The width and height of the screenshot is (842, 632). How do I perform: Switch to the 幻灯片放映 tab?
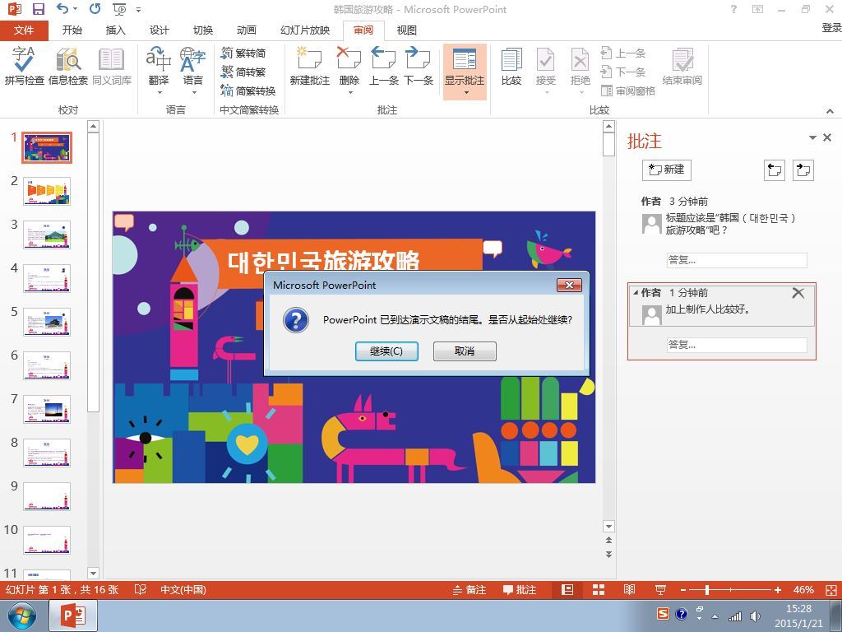304,30
